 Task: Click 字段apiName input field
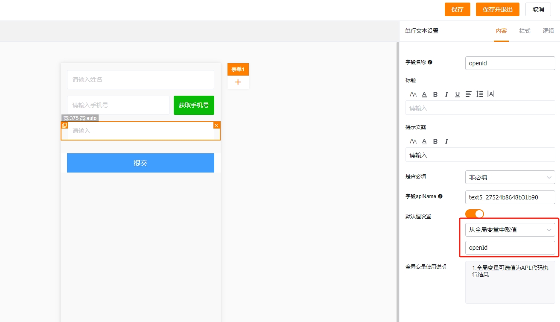click(510, 197)
